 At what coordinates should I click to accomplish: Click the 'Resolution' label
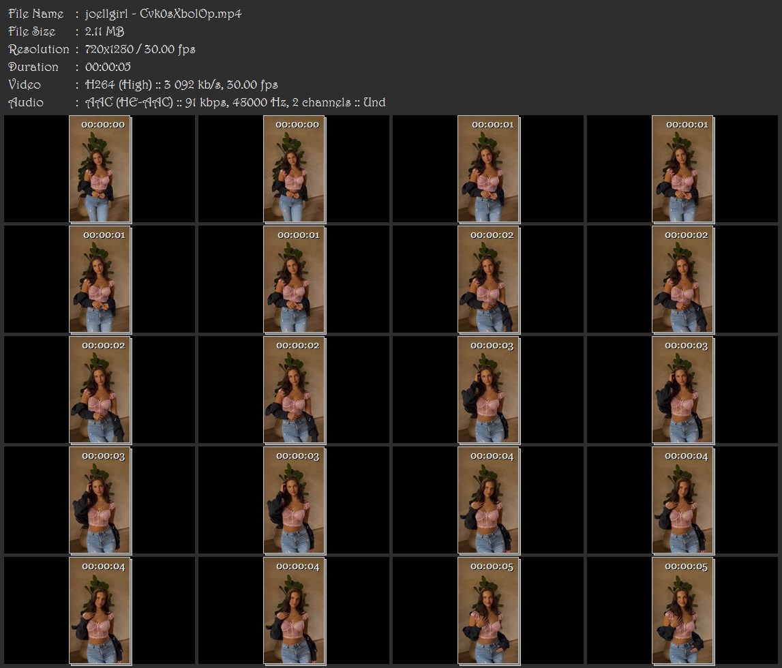click(39, 49)
